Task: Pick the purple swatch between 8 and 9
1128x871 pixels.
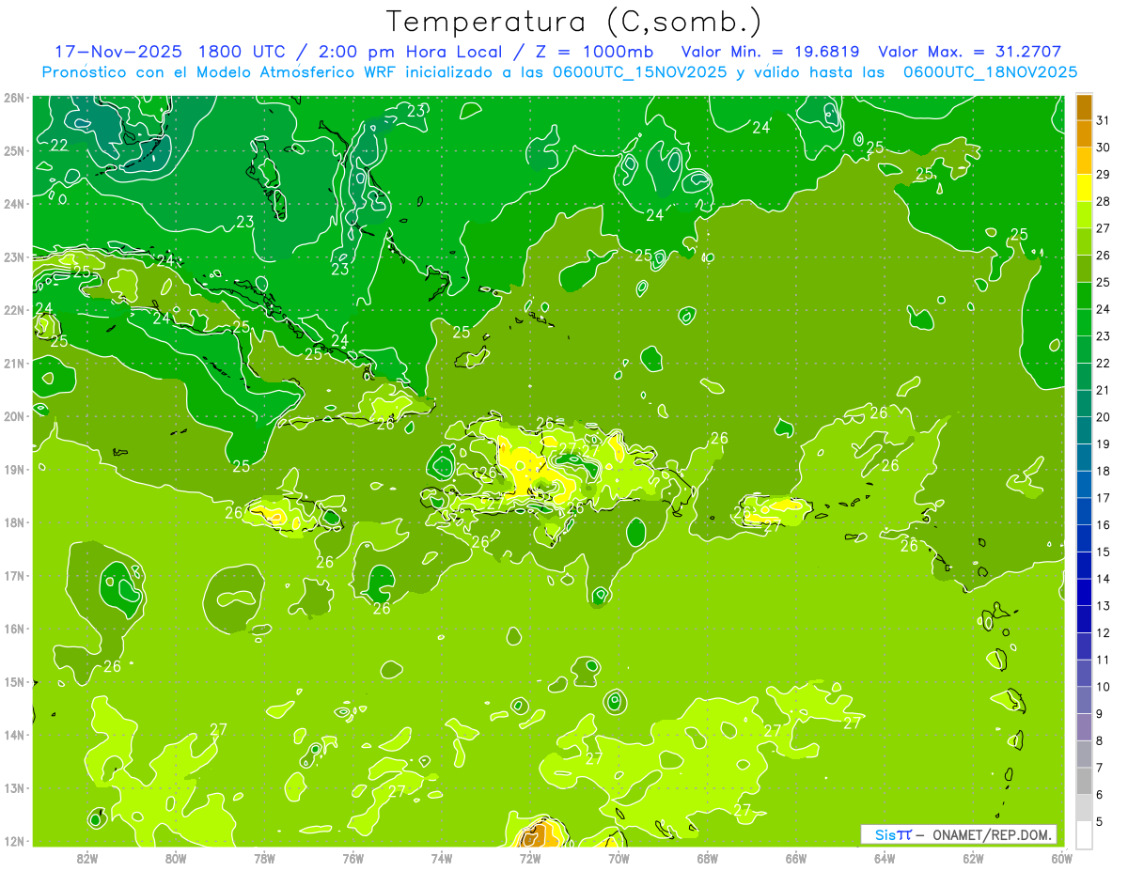Action: (1084, 727)
